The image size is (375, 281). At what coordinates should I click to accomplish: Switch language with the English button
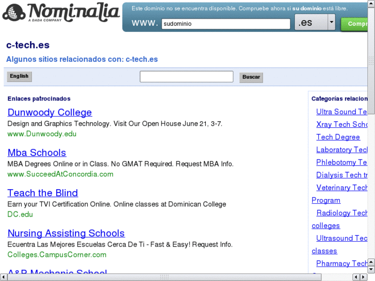pyautogui.click(x=19, y=76)
